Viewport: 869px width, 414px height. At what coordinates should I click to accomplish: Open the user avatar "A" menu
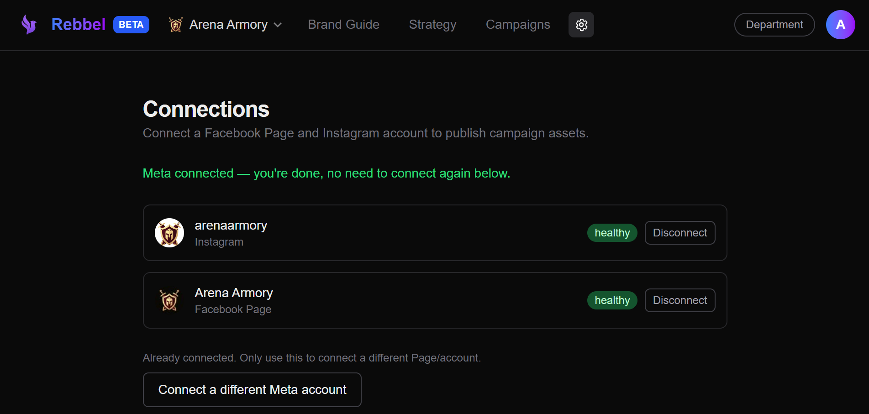(x=840, y=25)
